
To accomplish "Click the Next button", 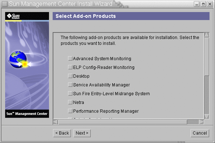I will point(82,133).
